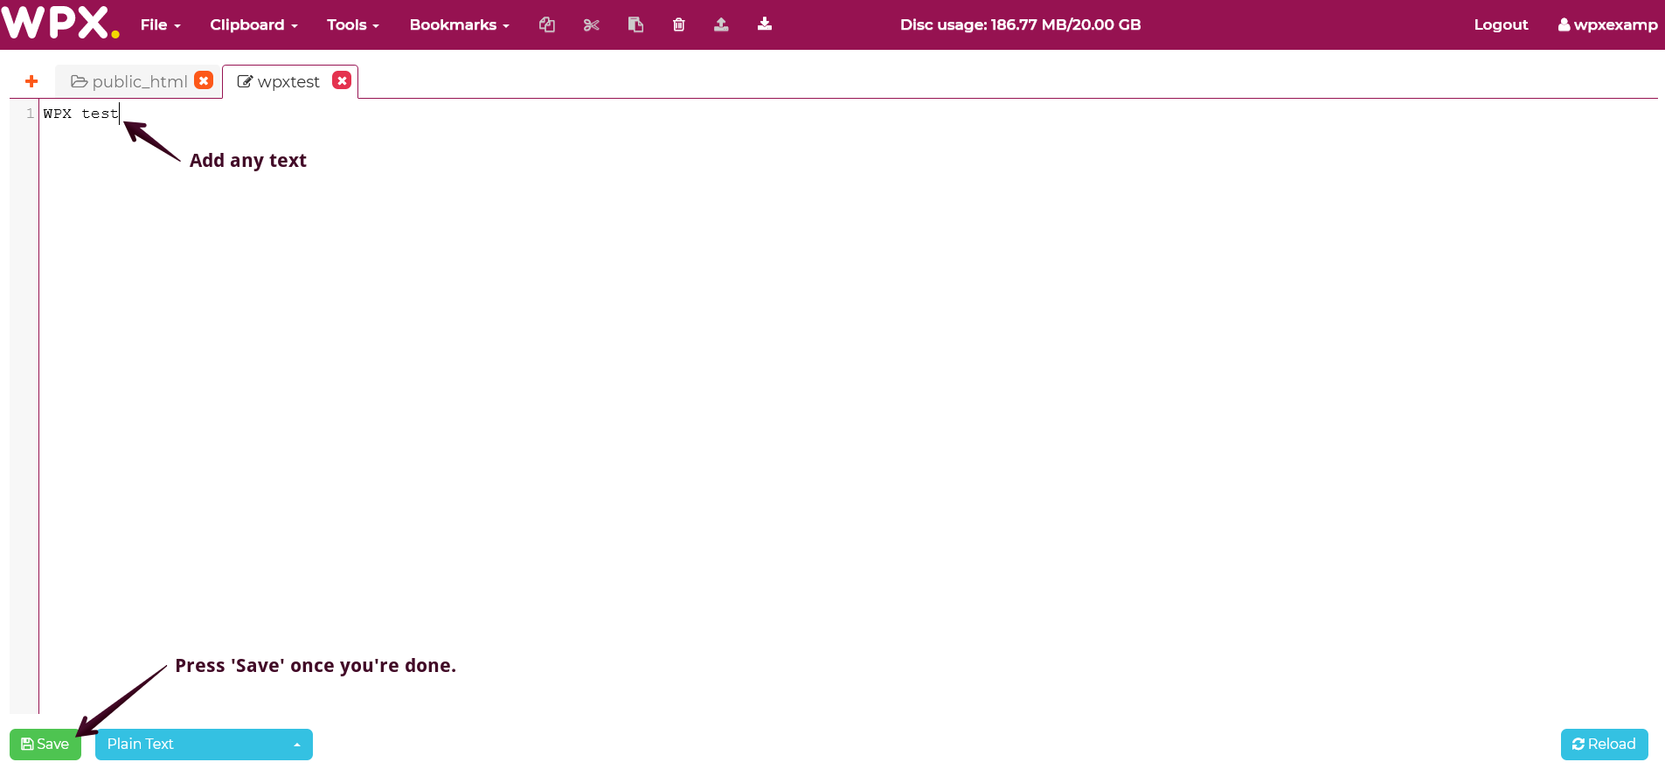Click the Reload button
The image size is (1665, 769).
click(1604, 744)
